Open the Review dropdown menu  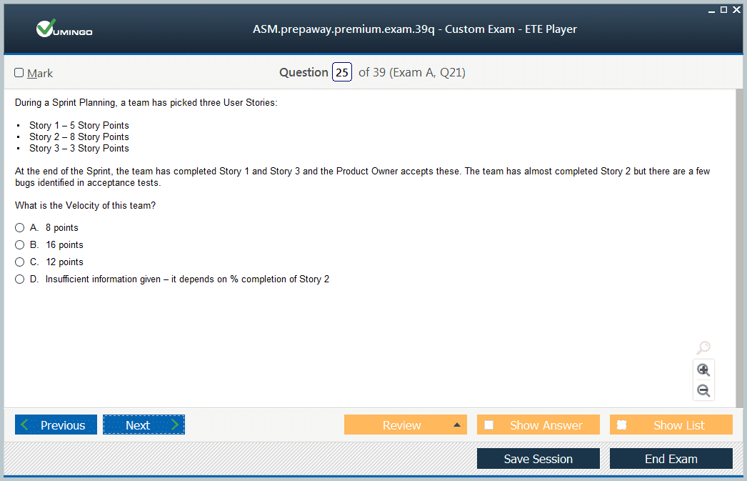pos(406,425)
